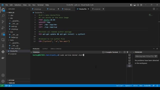Open the Docker whale view
This screenshot has width=160, height=90.
3,58
